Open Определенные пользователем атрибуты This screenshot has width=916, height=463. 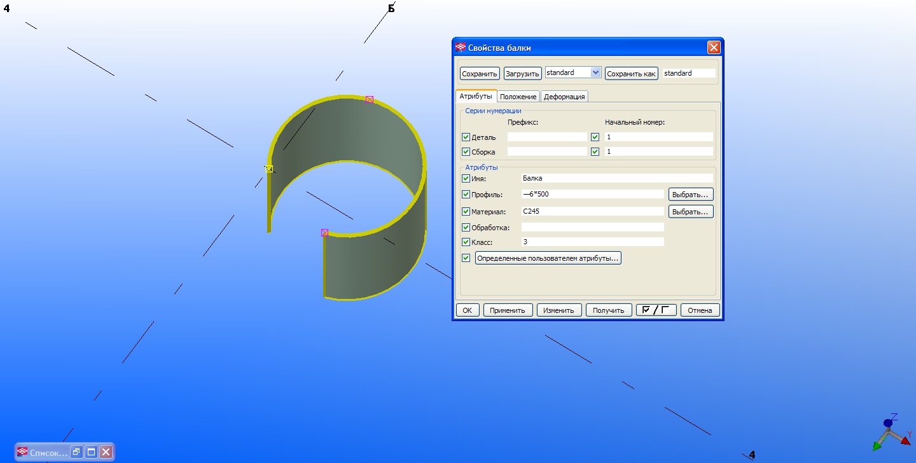pos(548,258)
